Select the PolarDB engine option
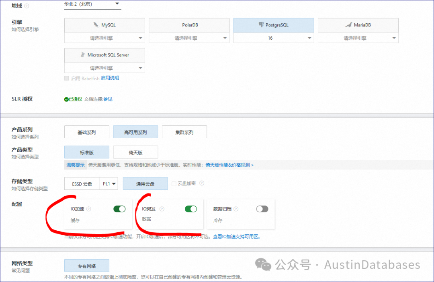434x282 pixels. click(189, 25)
